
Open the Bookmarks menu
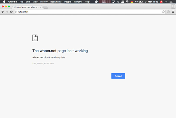pyautogui.click(x=56, y=2)
